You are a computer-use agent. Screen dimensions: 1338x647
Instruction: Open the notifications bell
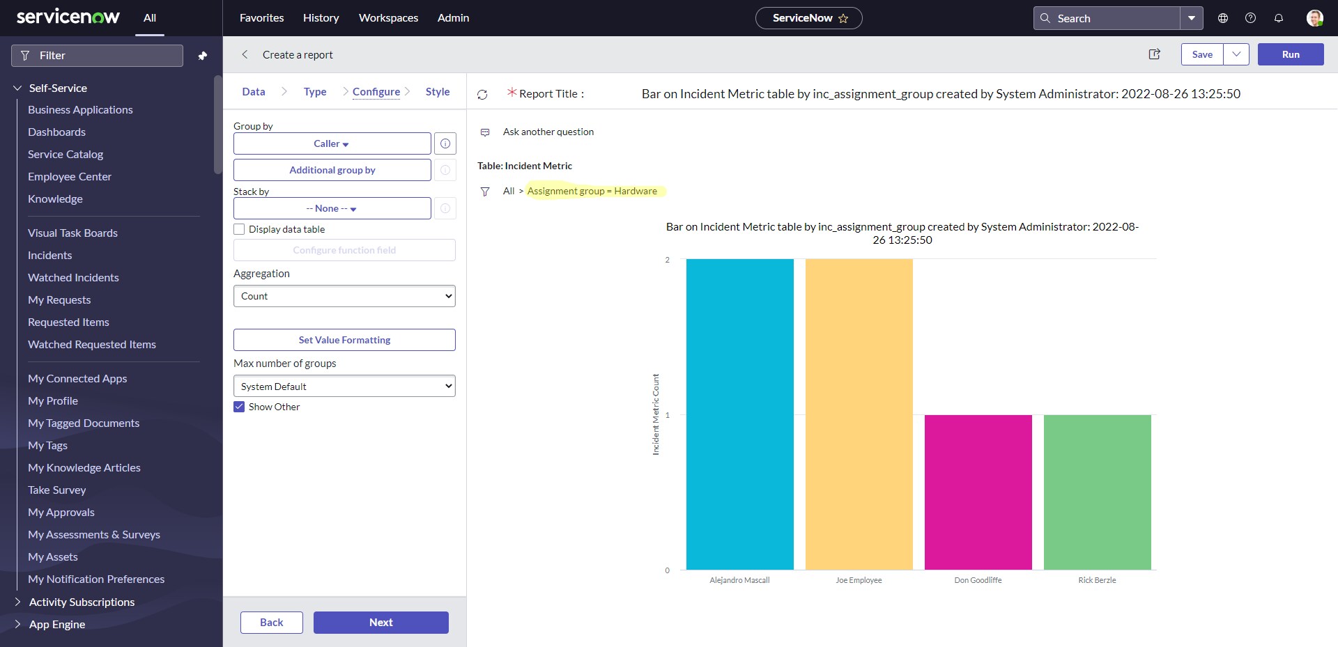tap(1279, 18)
